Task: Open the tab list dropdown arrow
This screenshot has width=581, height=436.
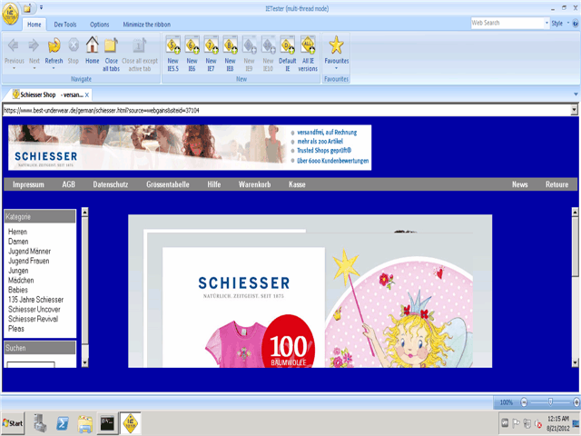Action: pos(576,94)
